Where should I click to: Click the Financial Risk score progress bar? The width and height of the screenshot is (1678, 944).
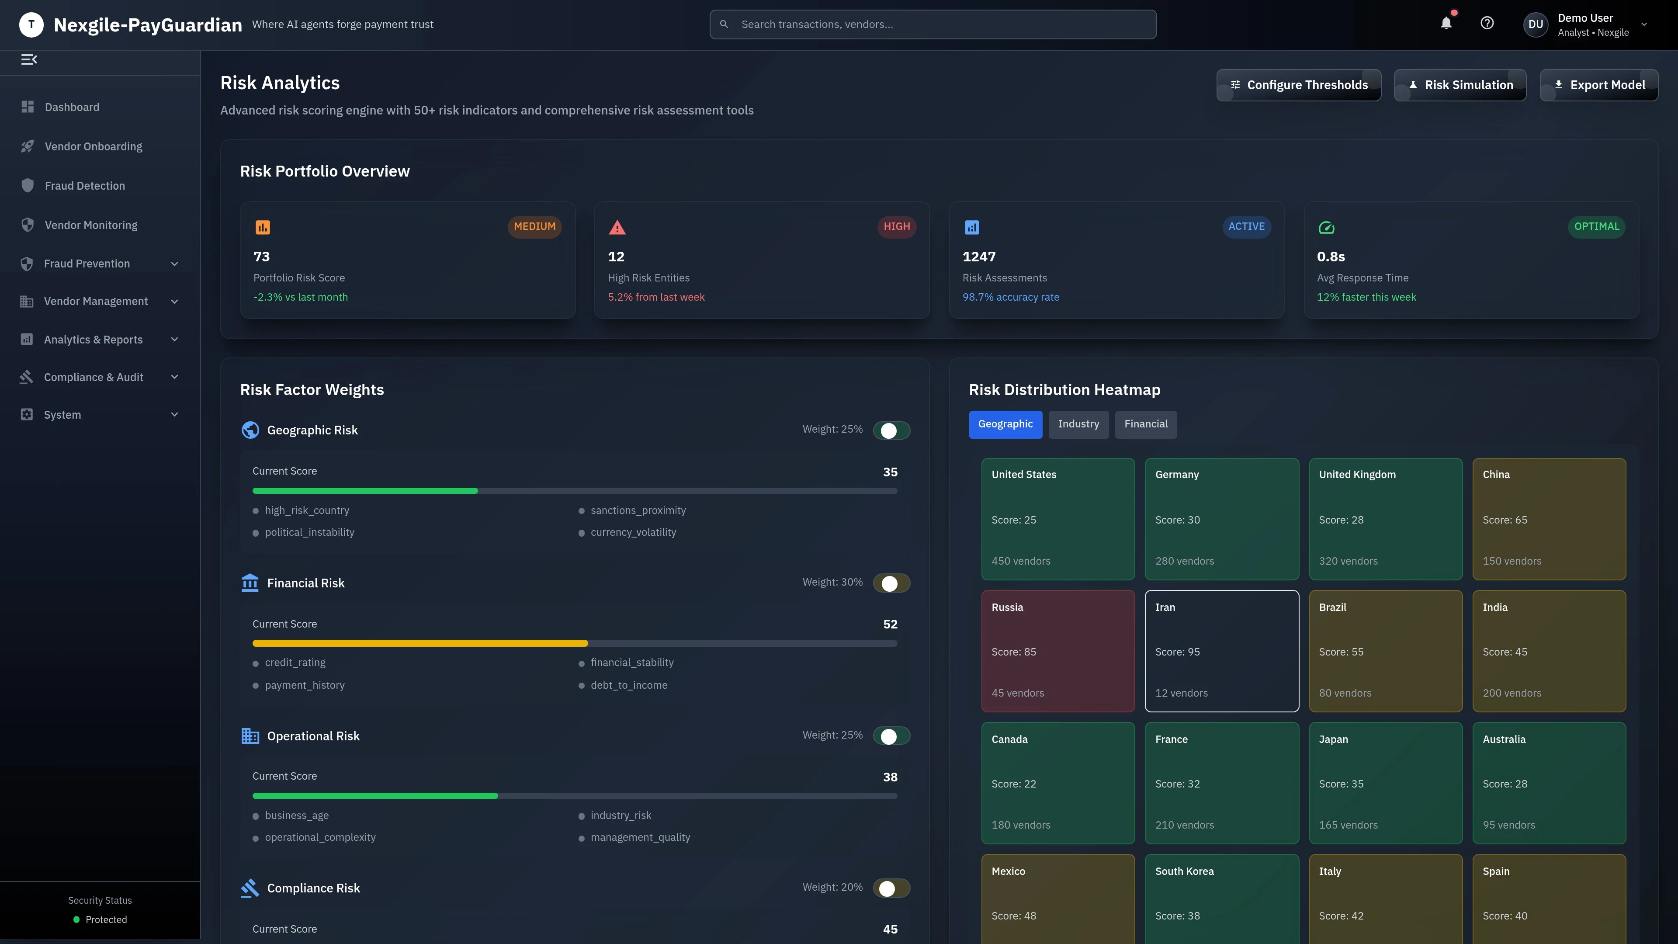pyautogui.click(x=574, y=643)
